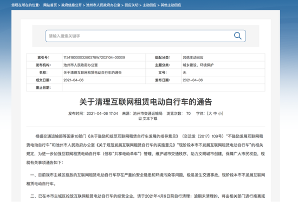The height and width of the screenshot is (202, 298).
Task: Open 回应关切 breadcrumb link
Action: click(x=131, y=5)
